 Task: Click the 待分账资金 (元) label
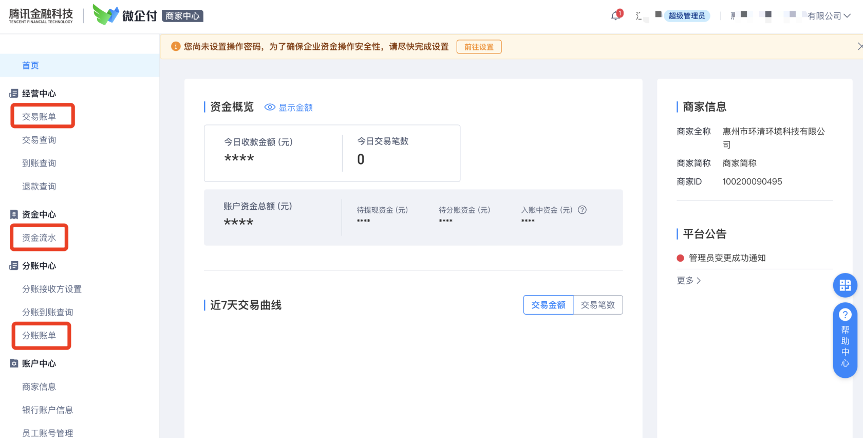464,210
